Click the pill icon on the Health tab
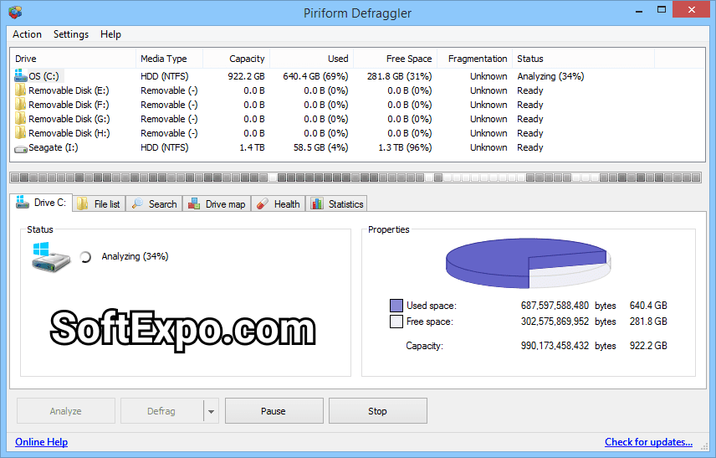 [262, 203]
